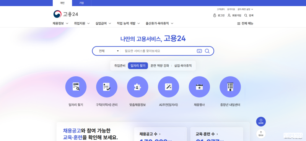Select the 훈련 역량 강화 tab

coord(160,66)
